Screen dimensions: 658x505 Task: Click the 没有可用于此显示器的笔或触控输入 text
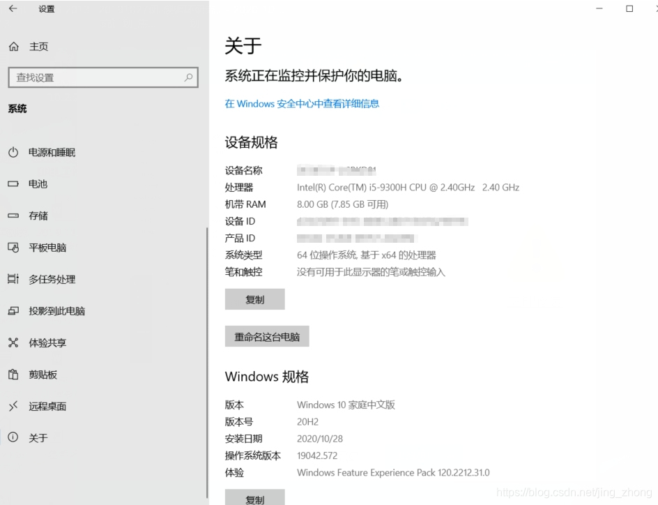[371, 272]
